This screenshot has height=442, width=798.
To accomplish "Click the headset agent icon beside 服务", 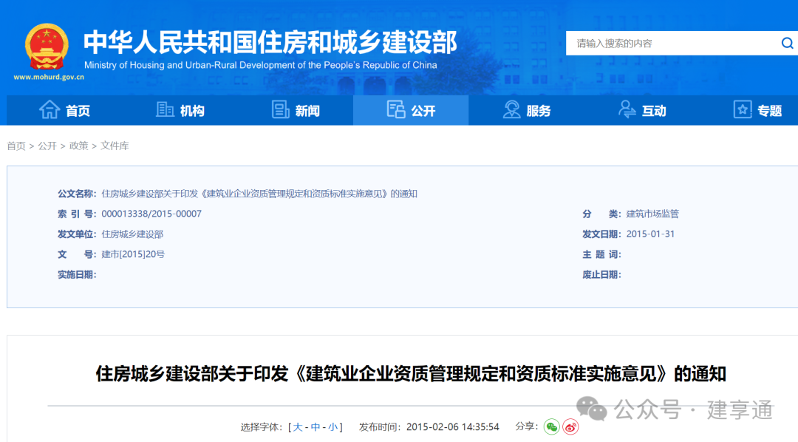I will (x=511, y=109).
